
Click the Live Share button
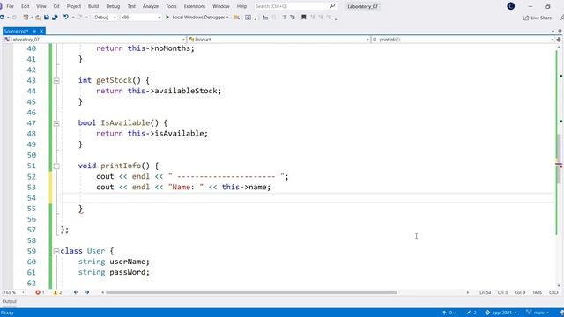tap(538, 18)
